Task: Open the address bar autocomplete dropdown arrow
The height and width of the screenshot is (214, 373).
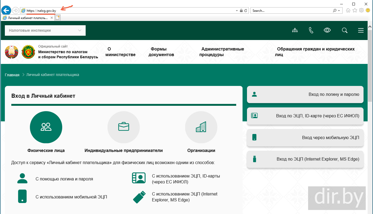Action: [x=237, y=11]
